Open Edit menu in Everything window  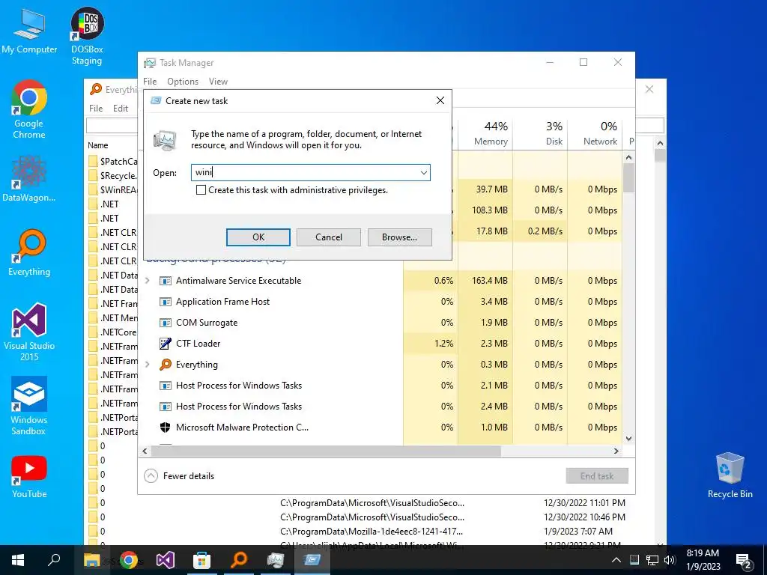click(x=121, y=108)
